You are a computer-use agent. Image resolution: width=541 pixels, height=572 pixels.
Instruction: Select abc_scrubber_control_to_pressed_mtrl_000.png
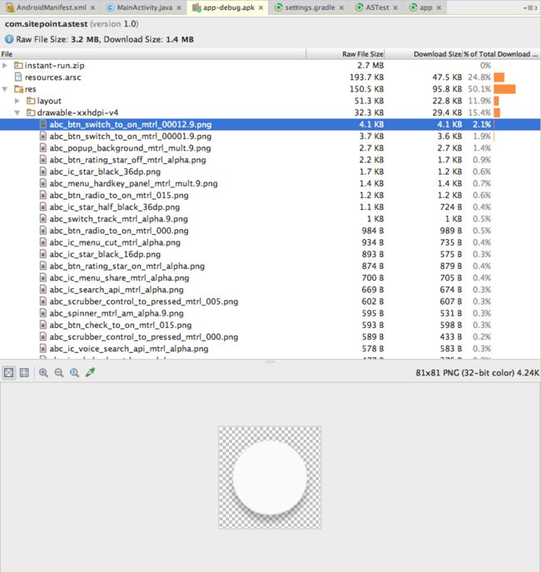tap(270, 336)
